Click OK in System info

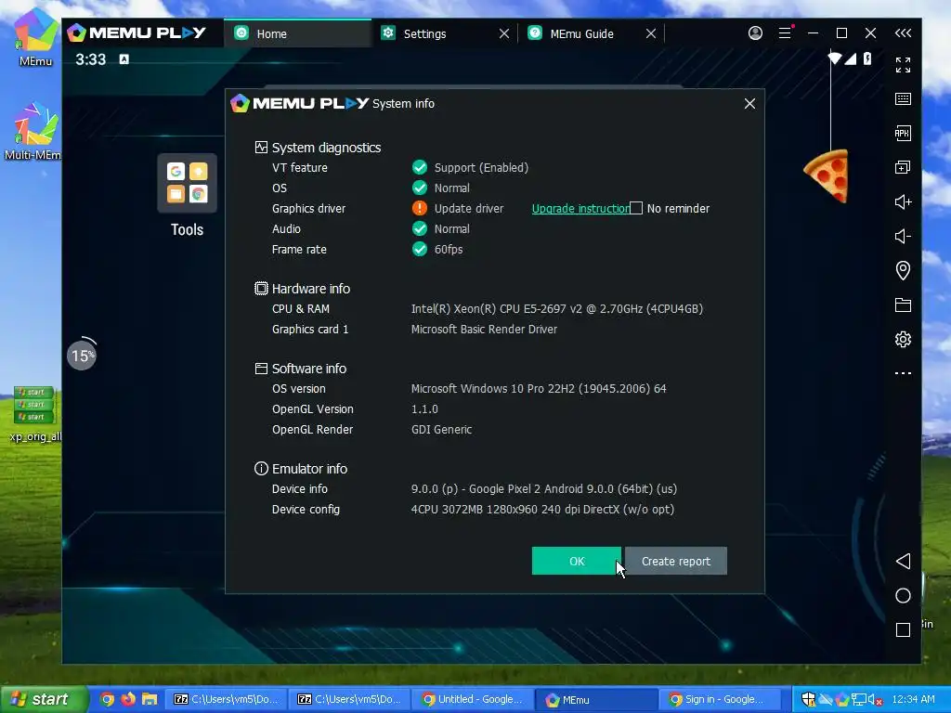576,561
